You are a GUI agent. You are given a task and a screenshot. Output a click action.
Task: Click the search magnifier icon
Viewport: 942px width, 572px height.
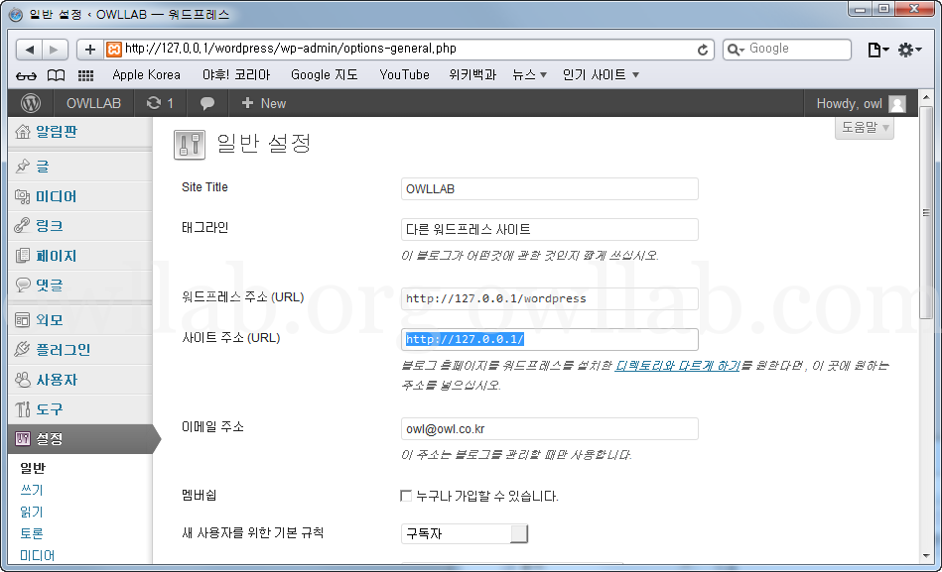coord(735,50)
